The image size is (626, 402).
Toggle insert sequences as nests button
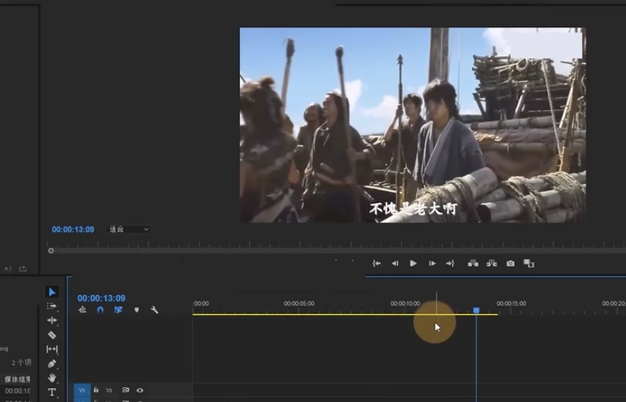pyautogui.click(x=82, y=310)
